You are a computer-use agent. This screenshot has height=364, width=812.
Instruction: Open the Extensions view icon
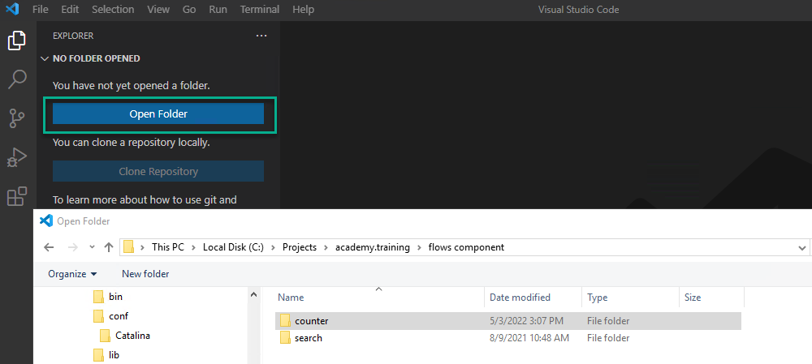coord(17,196)
